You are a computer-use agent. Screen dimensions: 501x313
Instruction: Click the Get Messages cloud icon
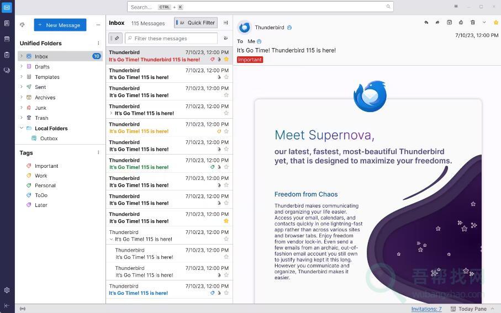22,25
